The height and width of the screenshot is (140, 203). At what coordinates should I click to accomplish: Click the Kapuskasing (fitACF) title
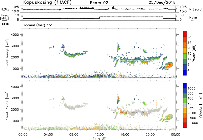pyautogui.click(x=47, y=2)
